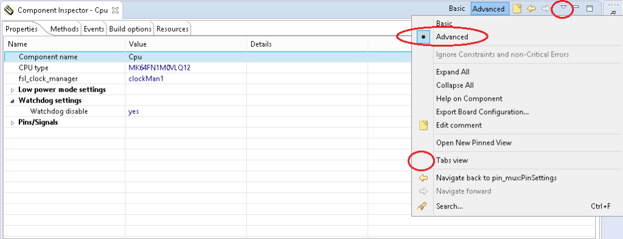The height and width of the screenshot is (239, 623).
Task: Expand Low power mode settings
Action: (13, 90)
